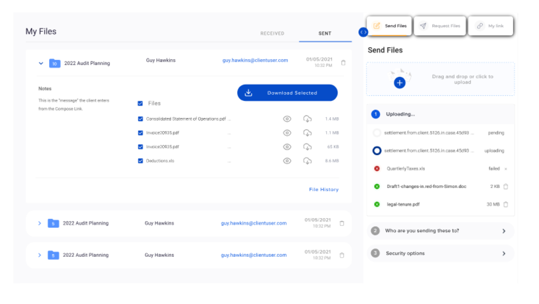Screen dimensions: 539x304
Task: Click Guy Hawkins in the expanded folder row
Action: pos(161,60)
